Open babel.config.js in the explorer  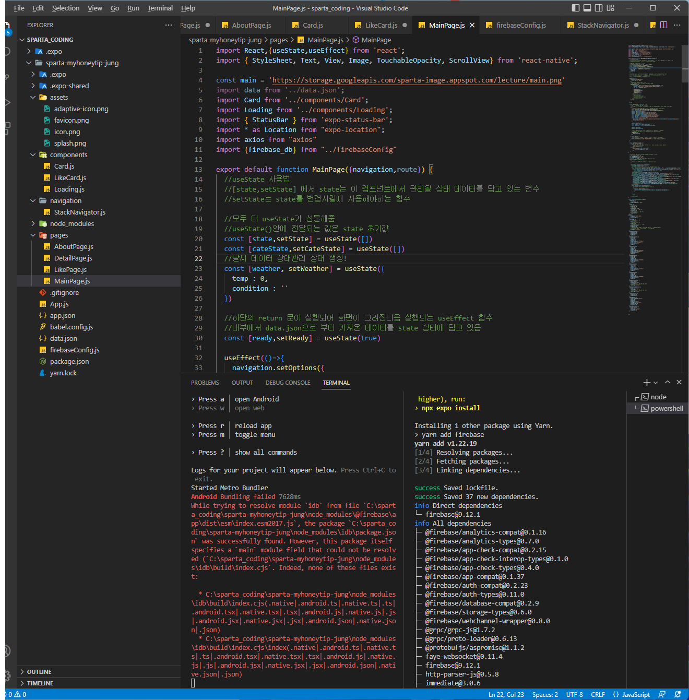tap(71, 327)
